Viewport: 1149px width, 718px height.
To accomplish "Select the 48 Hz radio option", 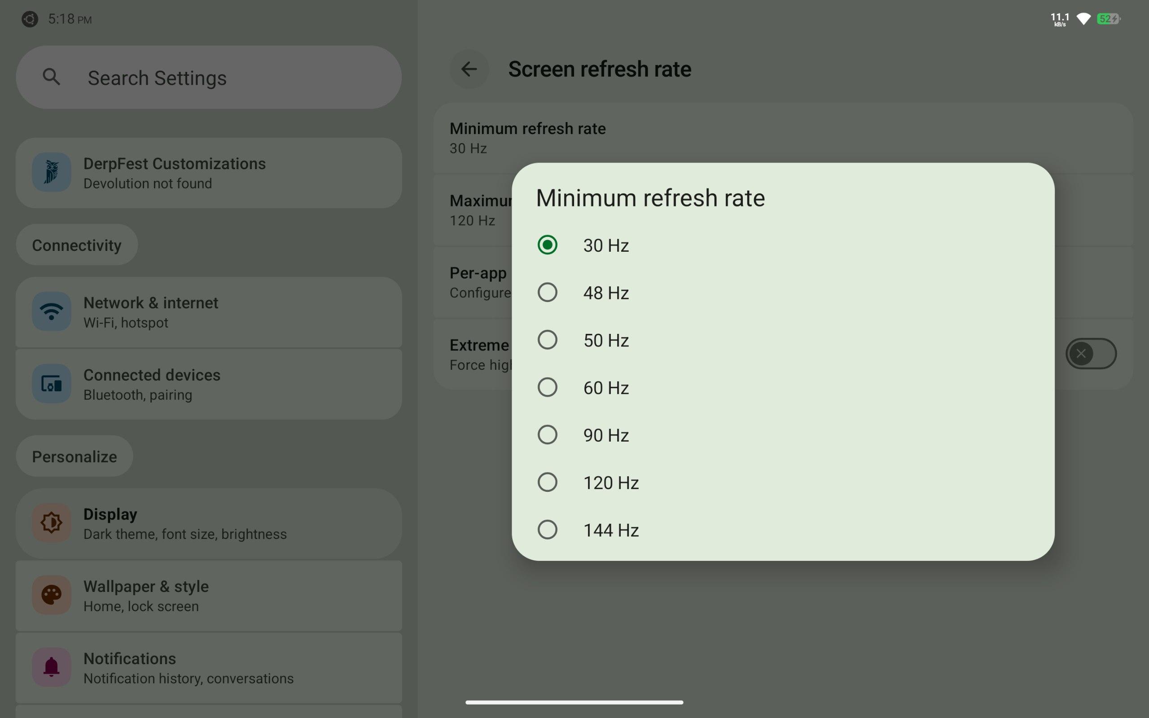I will [x=548, y=293].
